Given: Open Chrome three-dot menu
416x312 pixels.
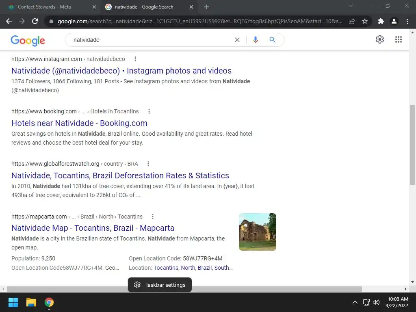Looking at the screenshot, I should (407, 21).
